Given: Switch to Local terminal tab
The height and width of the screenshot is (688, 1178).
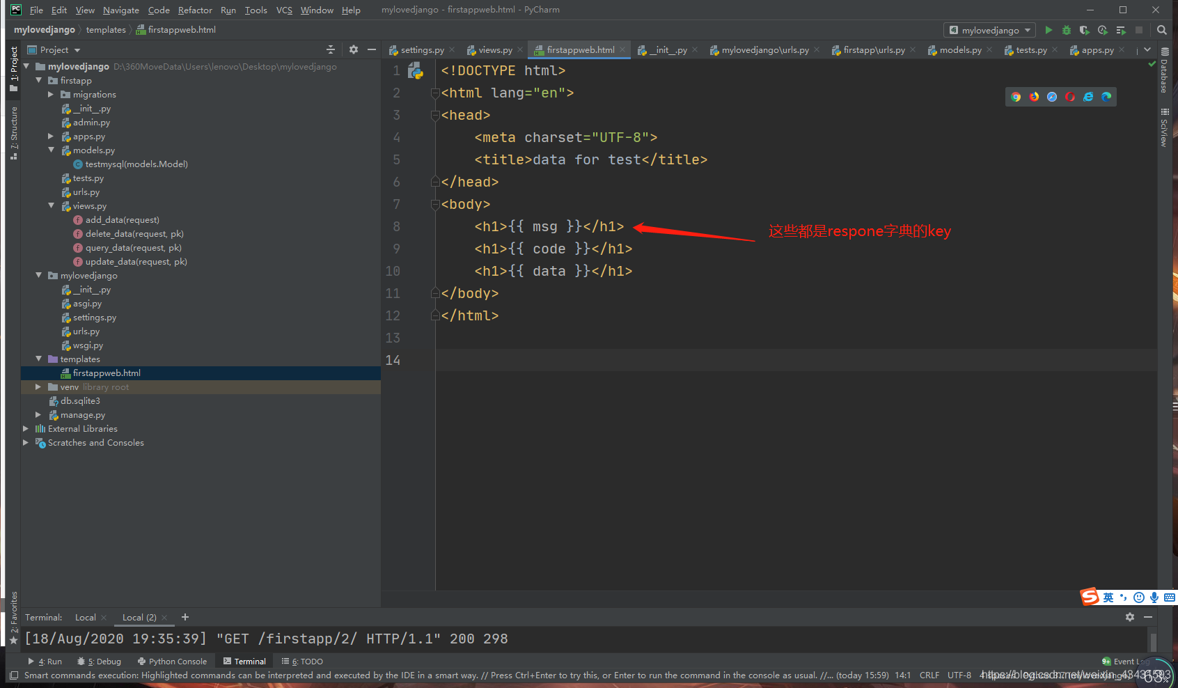Looking at the screenshot, I should coord(86,618).
